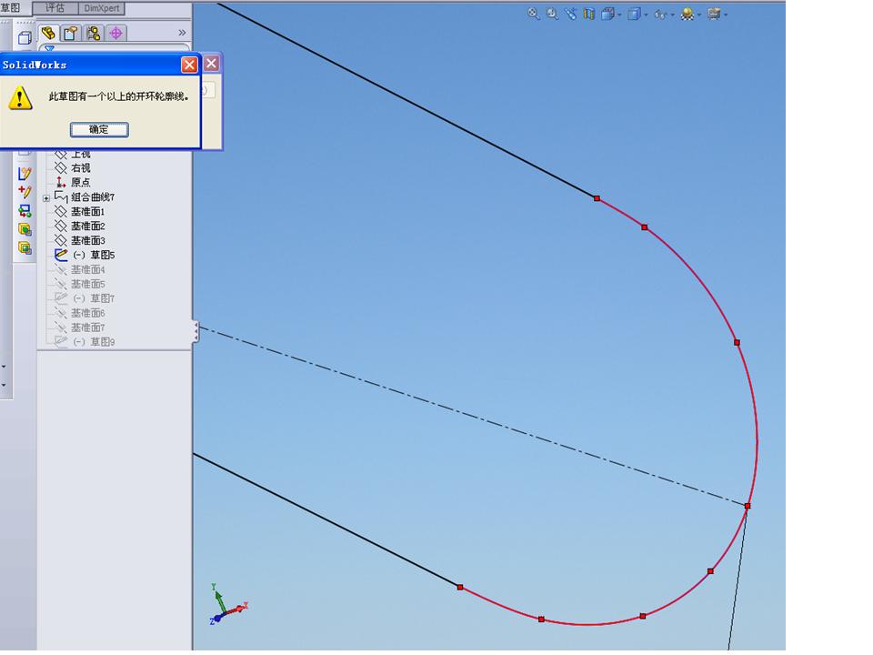Open the View Settings dropdown arrow
The image size is (873, 655).
726,15
